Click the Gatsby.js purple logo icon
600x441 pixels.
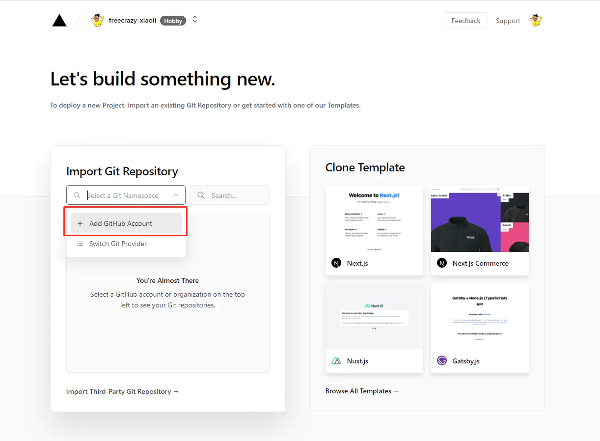pos(442,361)
